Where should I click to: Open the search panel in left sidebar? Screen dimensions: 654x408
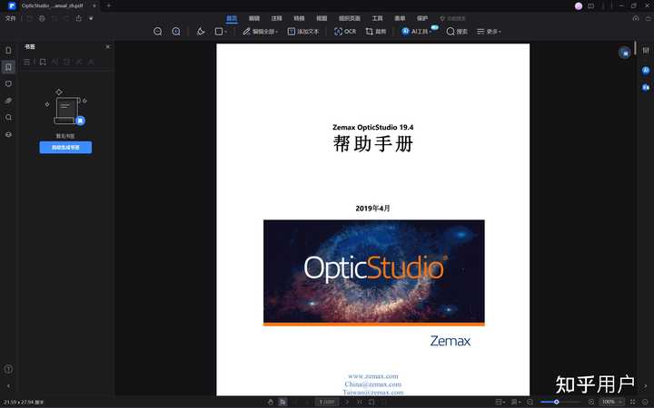point(8,117)
